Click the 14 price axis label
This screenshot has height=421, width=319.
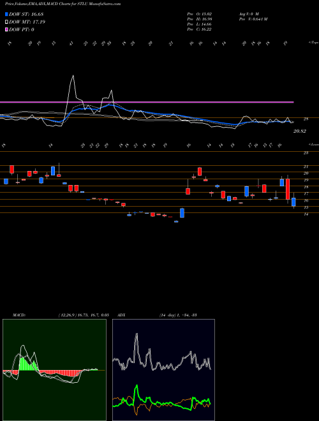tap(306, 214)
